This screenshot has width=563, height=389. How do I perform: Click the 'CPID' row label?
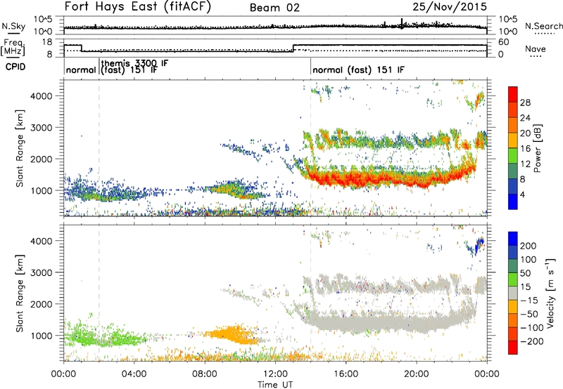pyautogui.click(x=15, y=67)
